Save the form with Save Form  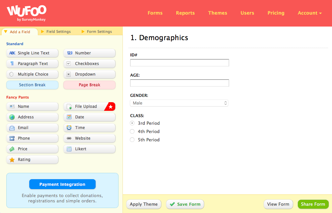(185, 204)
